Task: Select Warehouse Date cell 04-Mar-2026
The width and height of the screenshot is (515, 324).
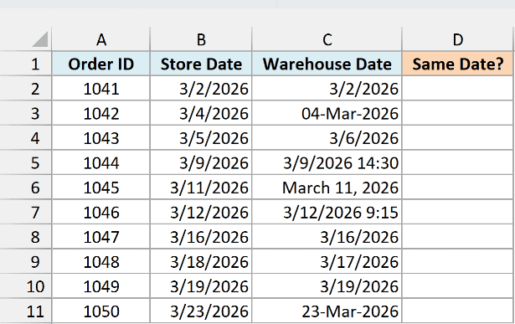Action: click(x=327, y=113)
